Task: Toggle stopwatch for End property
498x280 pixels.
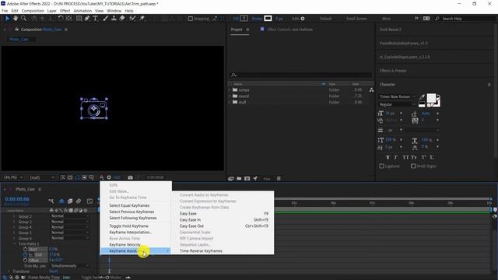Action: click(x=25, y=254)
